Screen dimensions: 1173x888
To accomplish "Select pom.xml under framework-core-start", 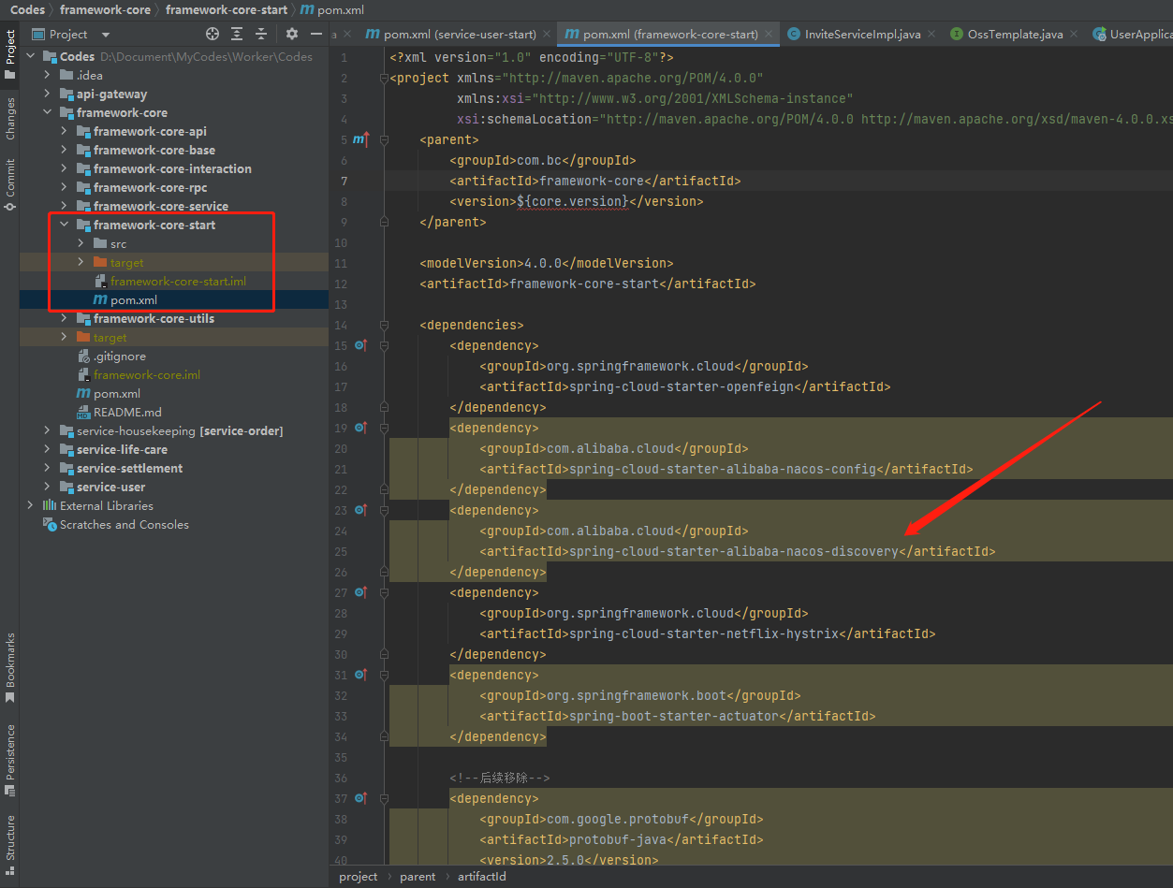I will [134, 299].
